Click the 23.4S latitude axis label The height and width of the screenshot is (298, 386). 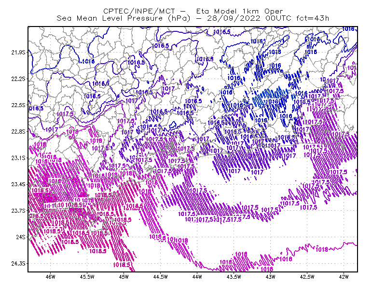click(x=18, y=184)
